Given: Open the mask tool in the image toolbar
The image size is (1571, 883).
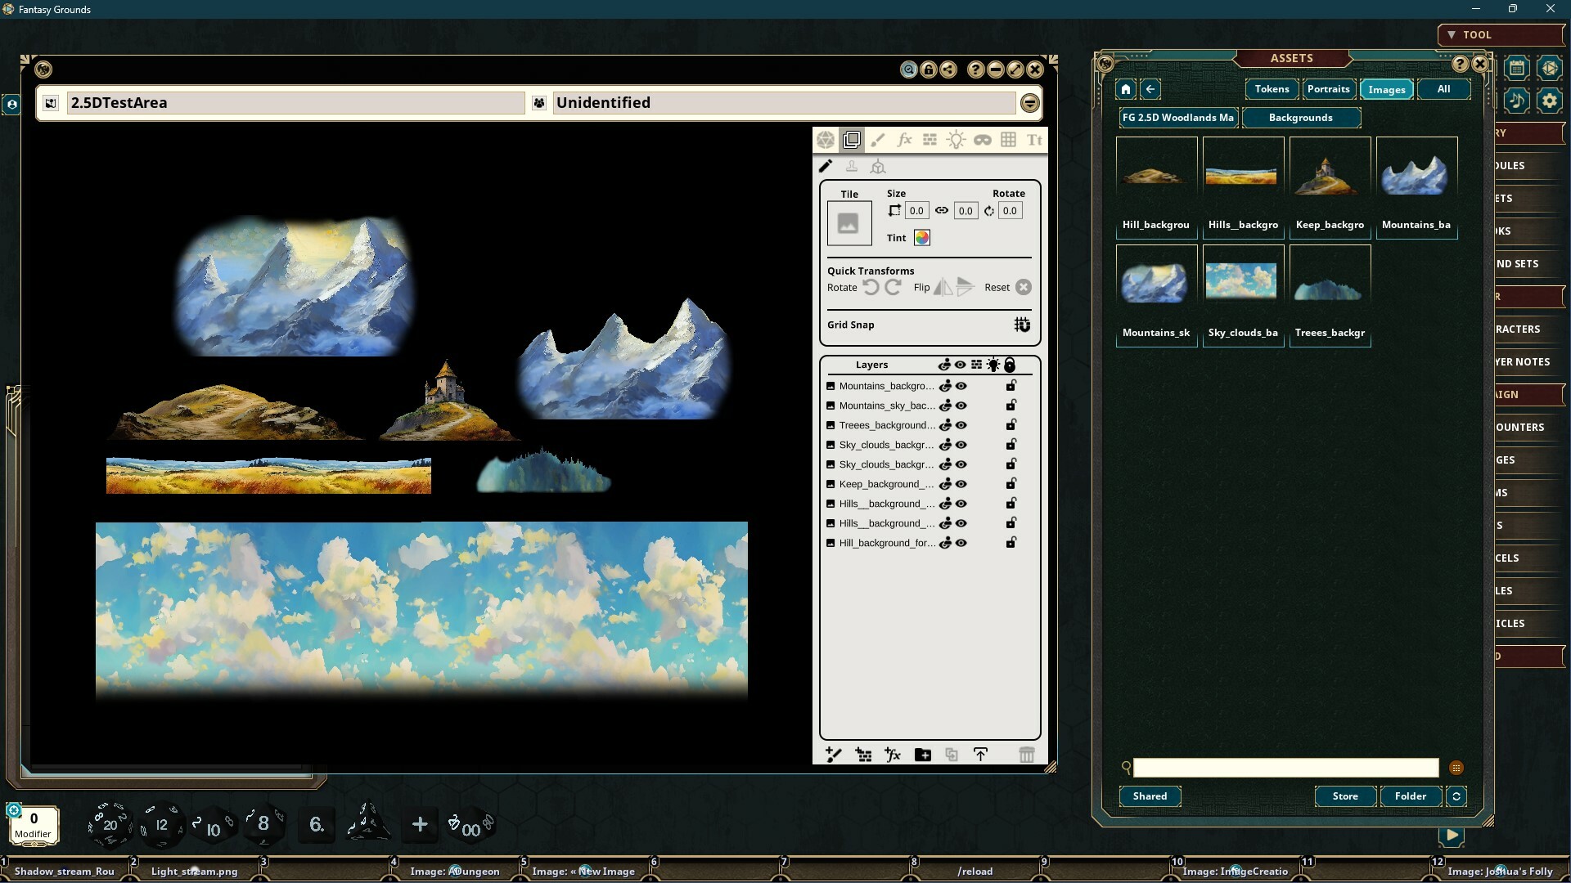Looking at the screenshot, I should [983, 139].
